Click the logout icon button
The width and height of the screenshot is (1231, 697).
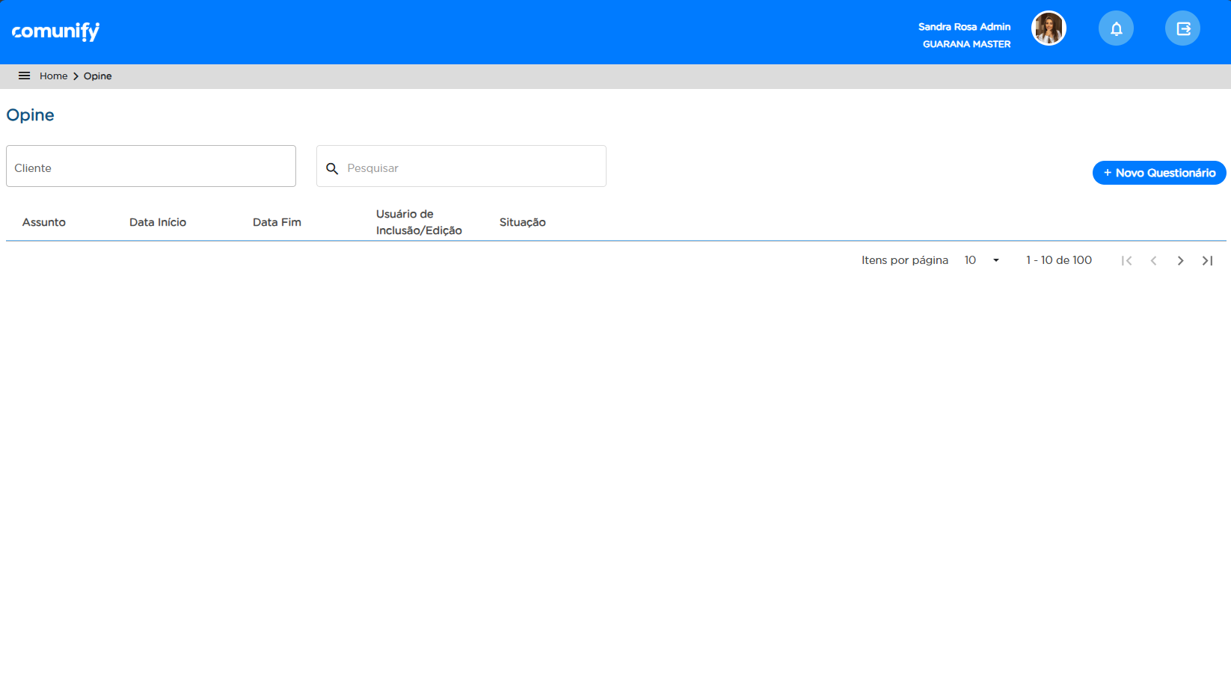(x=1182, y=28)
